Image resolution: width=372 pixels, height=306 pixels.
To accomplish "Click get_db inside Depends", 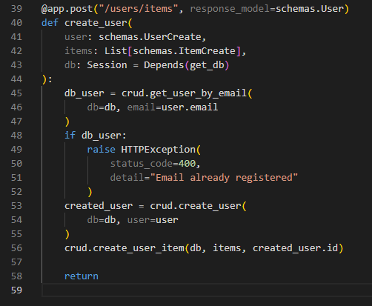I will coord(207,65).
